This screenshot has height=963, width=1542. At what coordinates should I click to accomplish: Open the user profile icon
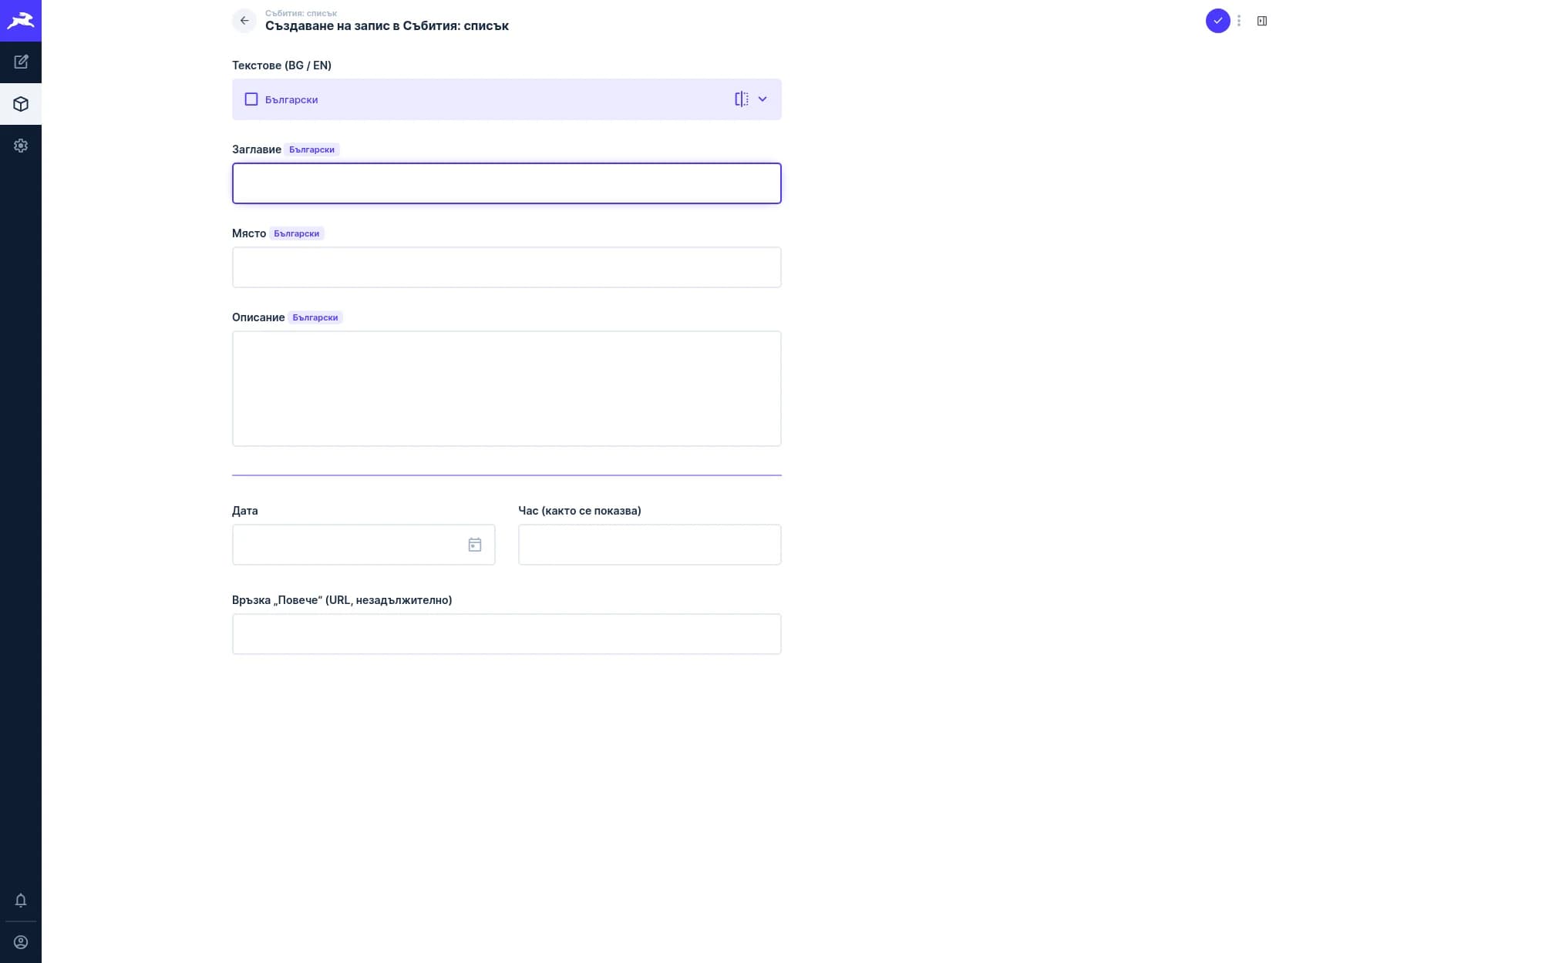click(21, 942)
